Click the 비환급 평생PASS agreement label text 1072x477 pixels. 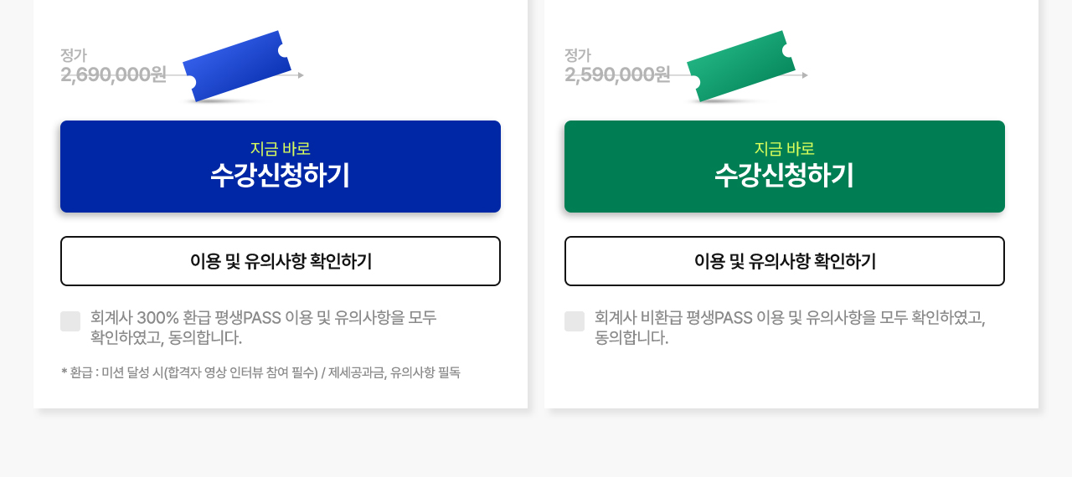click(790, 328)
